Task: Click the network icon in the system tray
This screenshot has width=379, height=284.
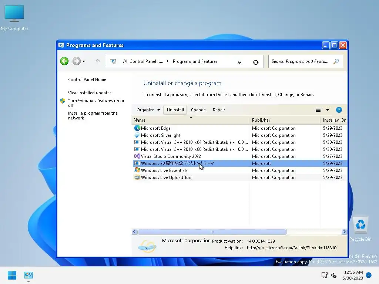Action: point(324,275)
